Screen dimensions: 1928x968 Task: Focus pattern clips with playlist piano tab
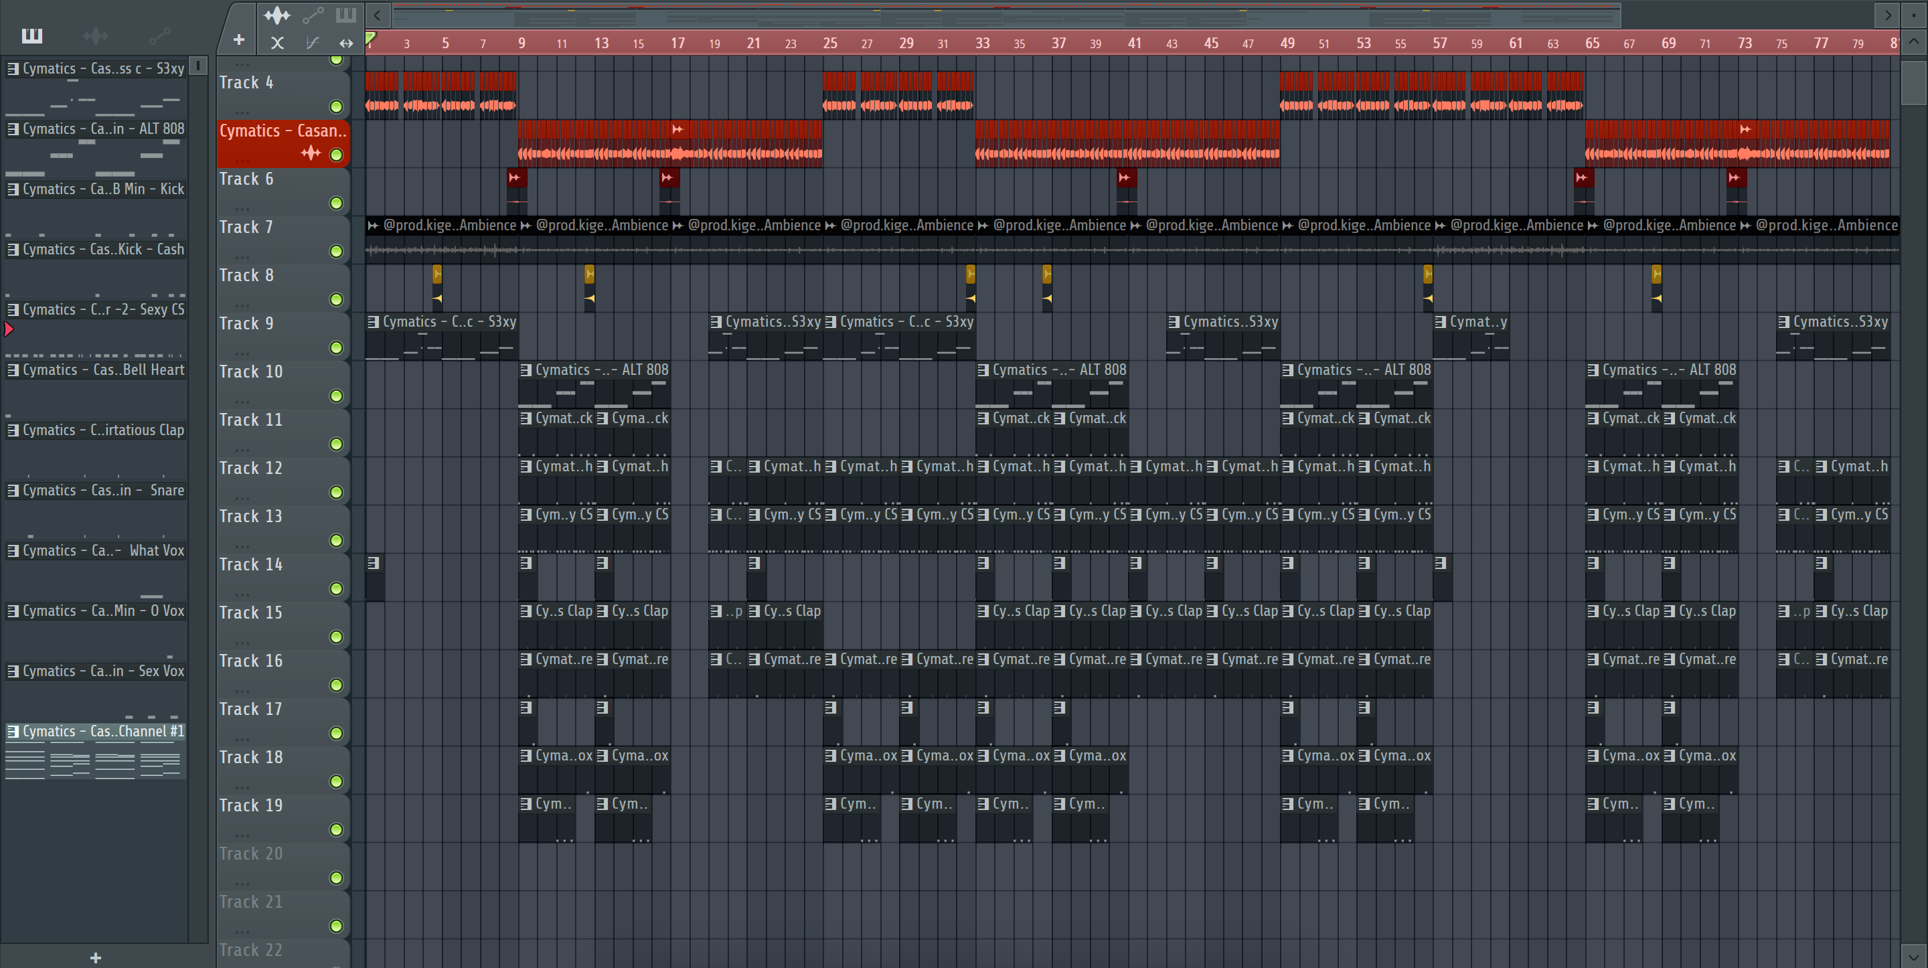click(346, 15)
